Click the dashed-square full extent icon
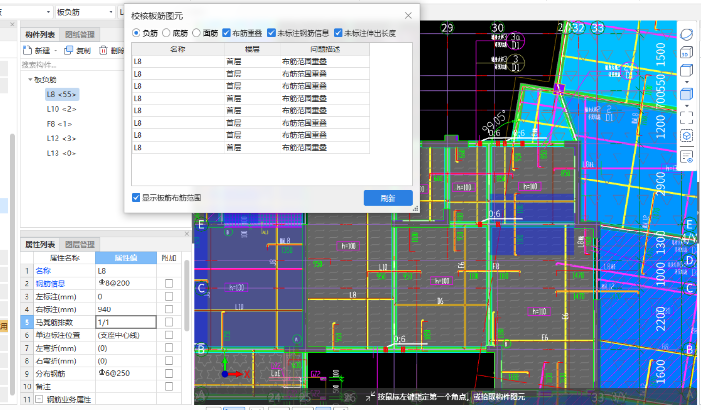 point(686,117)
